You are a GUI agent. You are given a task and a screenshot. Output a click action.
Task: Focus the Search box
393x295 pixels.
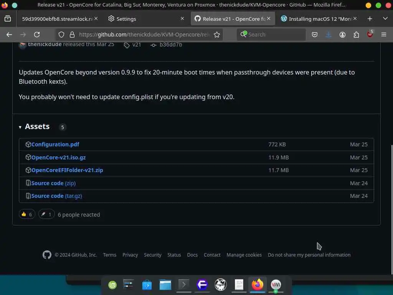coord(271,35)
